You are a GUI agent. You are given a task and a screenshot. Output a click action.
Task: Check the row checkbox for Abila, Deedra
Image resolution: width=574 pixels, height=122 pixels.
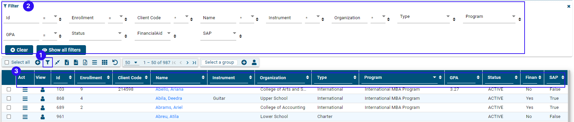pyautogui.click(x=9, y=98)
